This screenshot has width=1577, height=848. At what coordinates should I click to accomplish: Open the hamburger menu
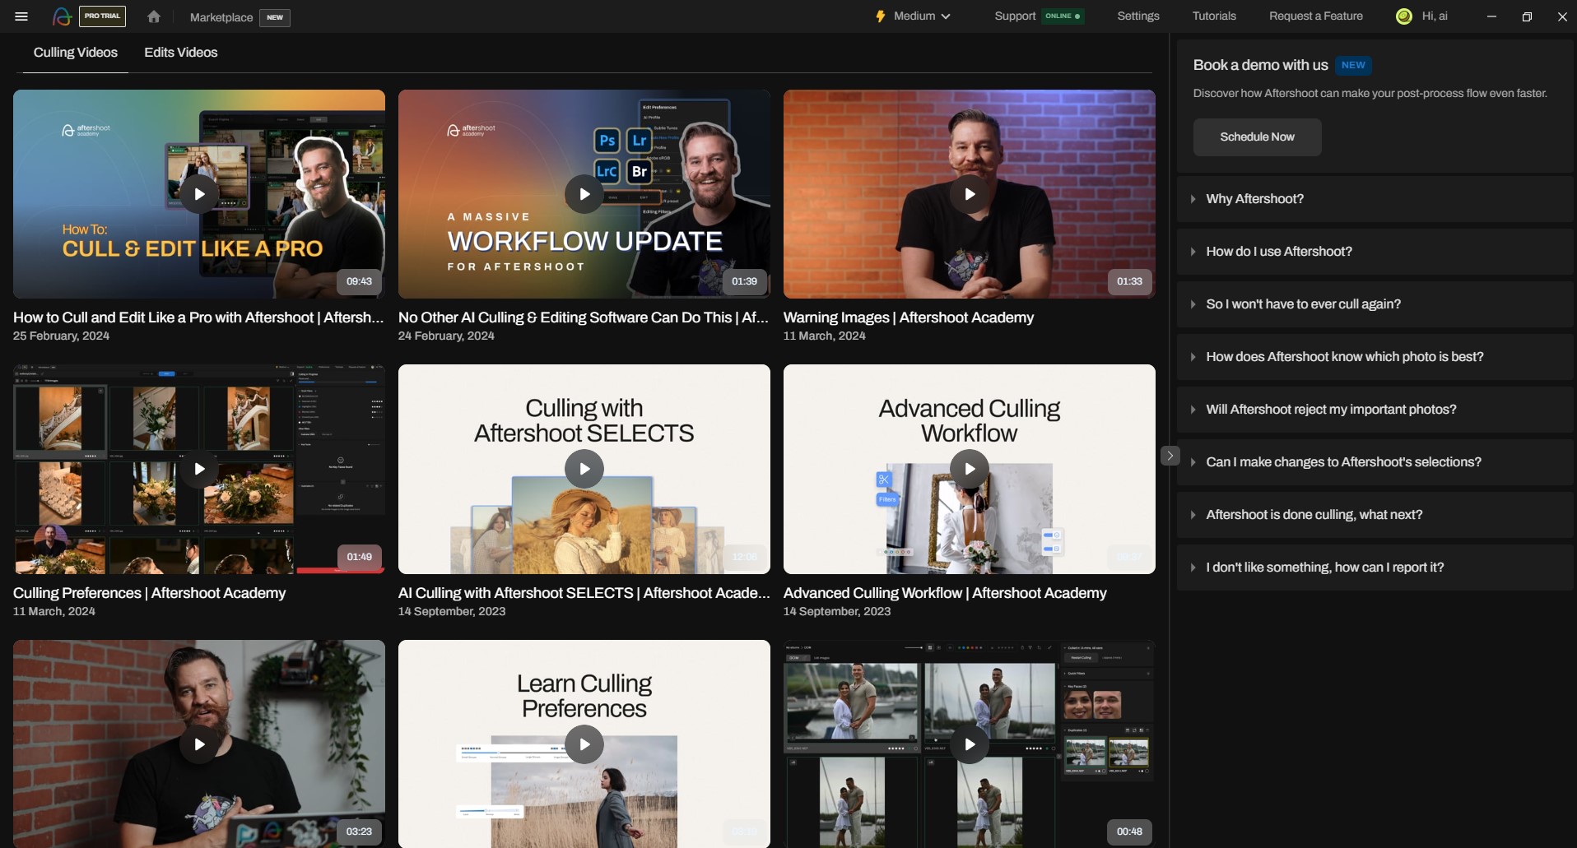click(x=21, y=16)
